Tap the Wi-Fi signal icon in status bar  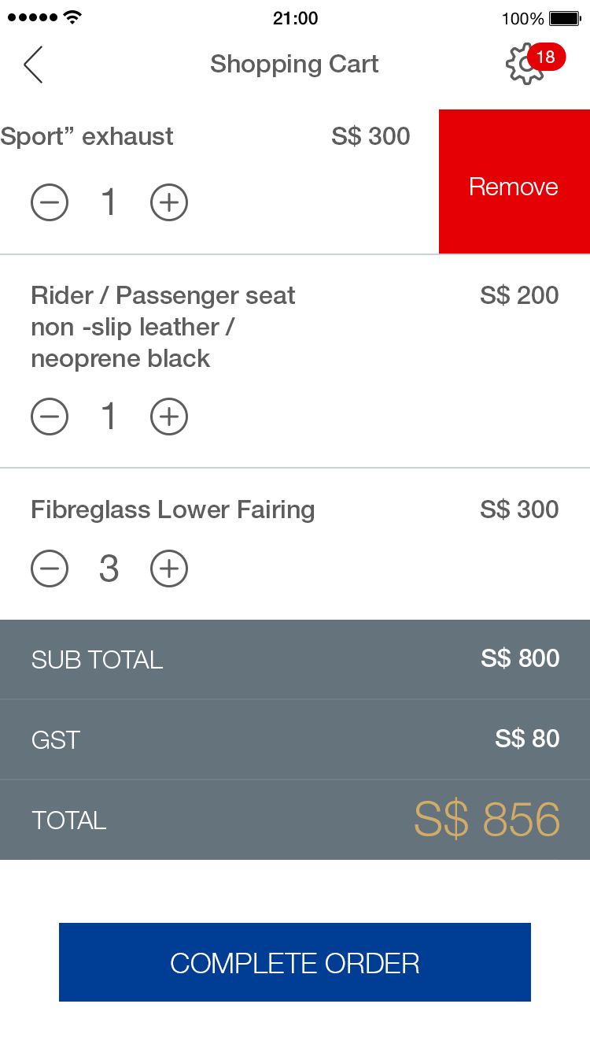pyautogui.click(x=72, y=17)
